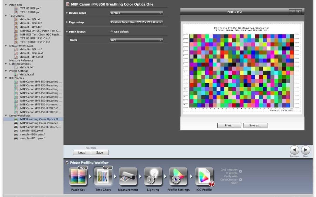Select sample-i1iSis.pwxf saved workflow
The width and height of the screenshot is (316, 197).
(32, 135)
